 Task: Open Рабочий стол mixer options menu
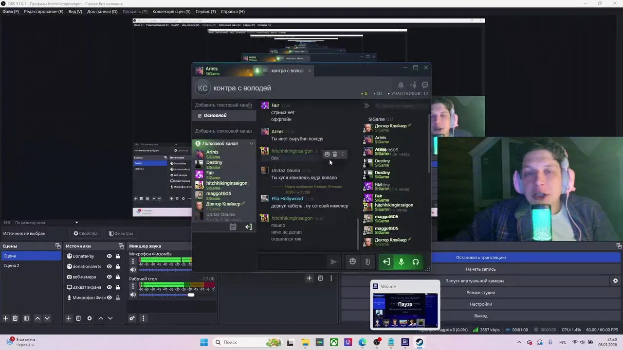[133, 286]
